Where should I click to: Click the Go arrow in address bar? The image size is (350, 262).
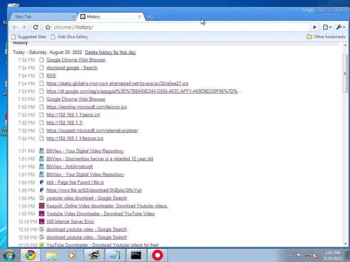tap(315, 27)
